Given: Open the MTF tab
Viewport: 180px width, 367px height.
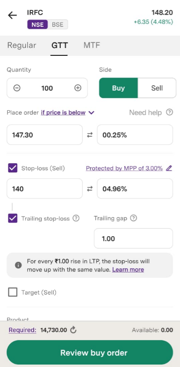Looking at the screenshot, I should (x=91, y=45).
